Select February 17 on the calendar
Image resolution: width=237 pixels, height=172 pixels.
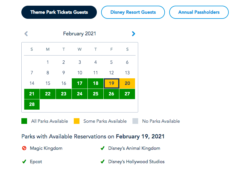click(x=80, y=83)
